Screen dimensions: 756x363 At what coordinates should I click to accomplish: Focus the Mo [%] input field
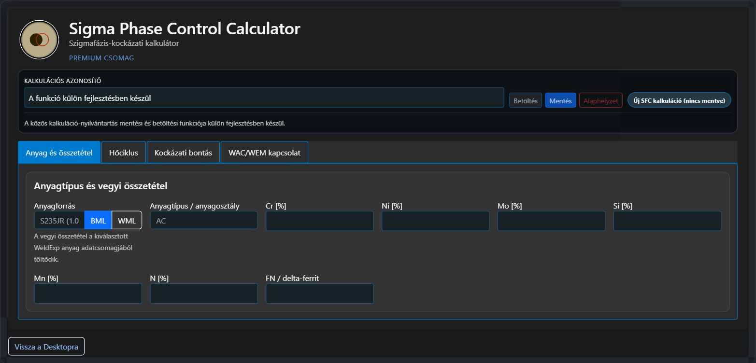(x=552, y=221)
